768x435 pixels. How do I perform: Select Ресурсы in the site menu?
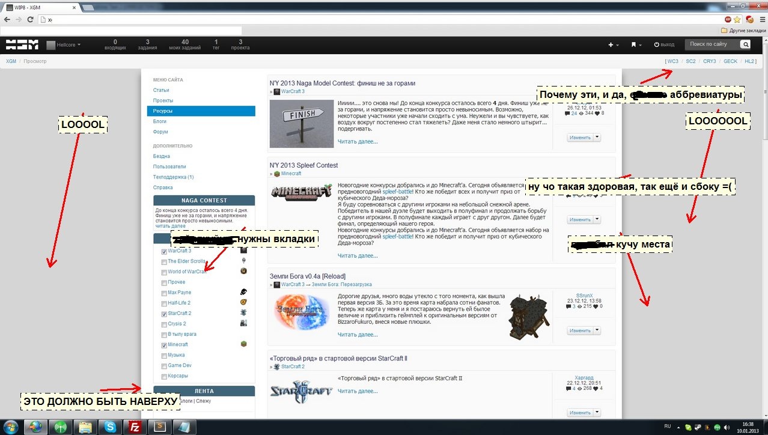tap(201, 111)
